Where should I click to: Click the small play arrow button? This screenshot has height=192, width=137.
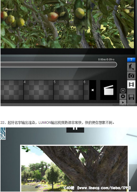[x=123, y=102]
